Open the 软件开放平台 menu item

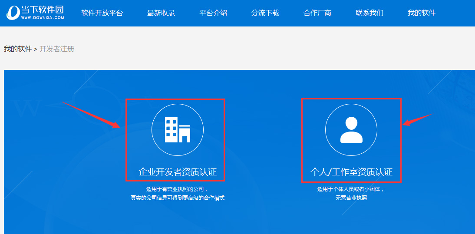(x=102, y=13)
